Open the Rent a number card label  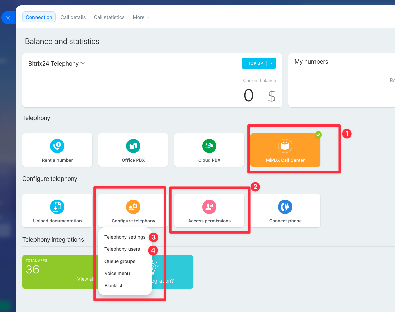[x=57, y=160]
